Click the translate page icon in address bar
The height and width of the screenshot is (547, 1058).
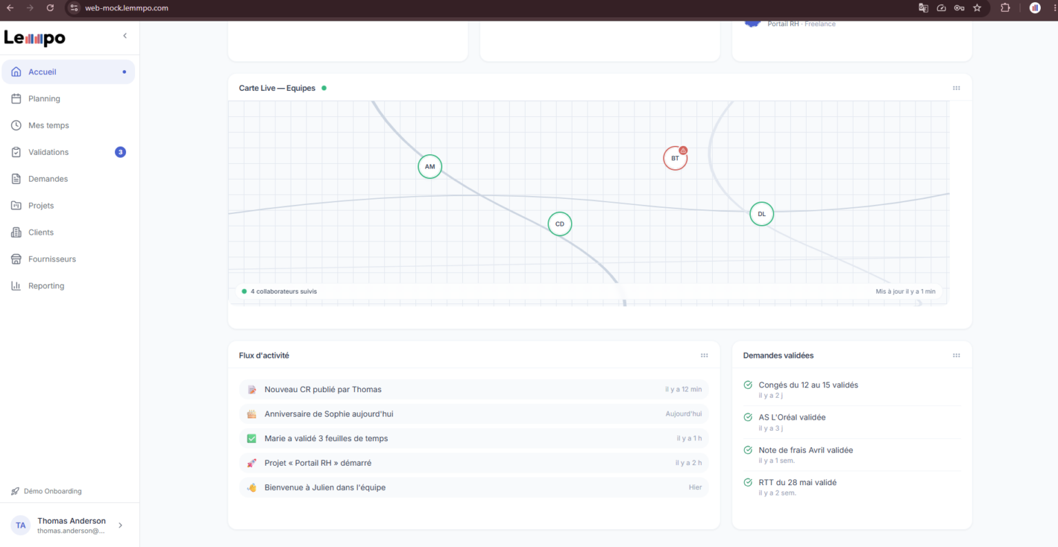click(924, 8)
